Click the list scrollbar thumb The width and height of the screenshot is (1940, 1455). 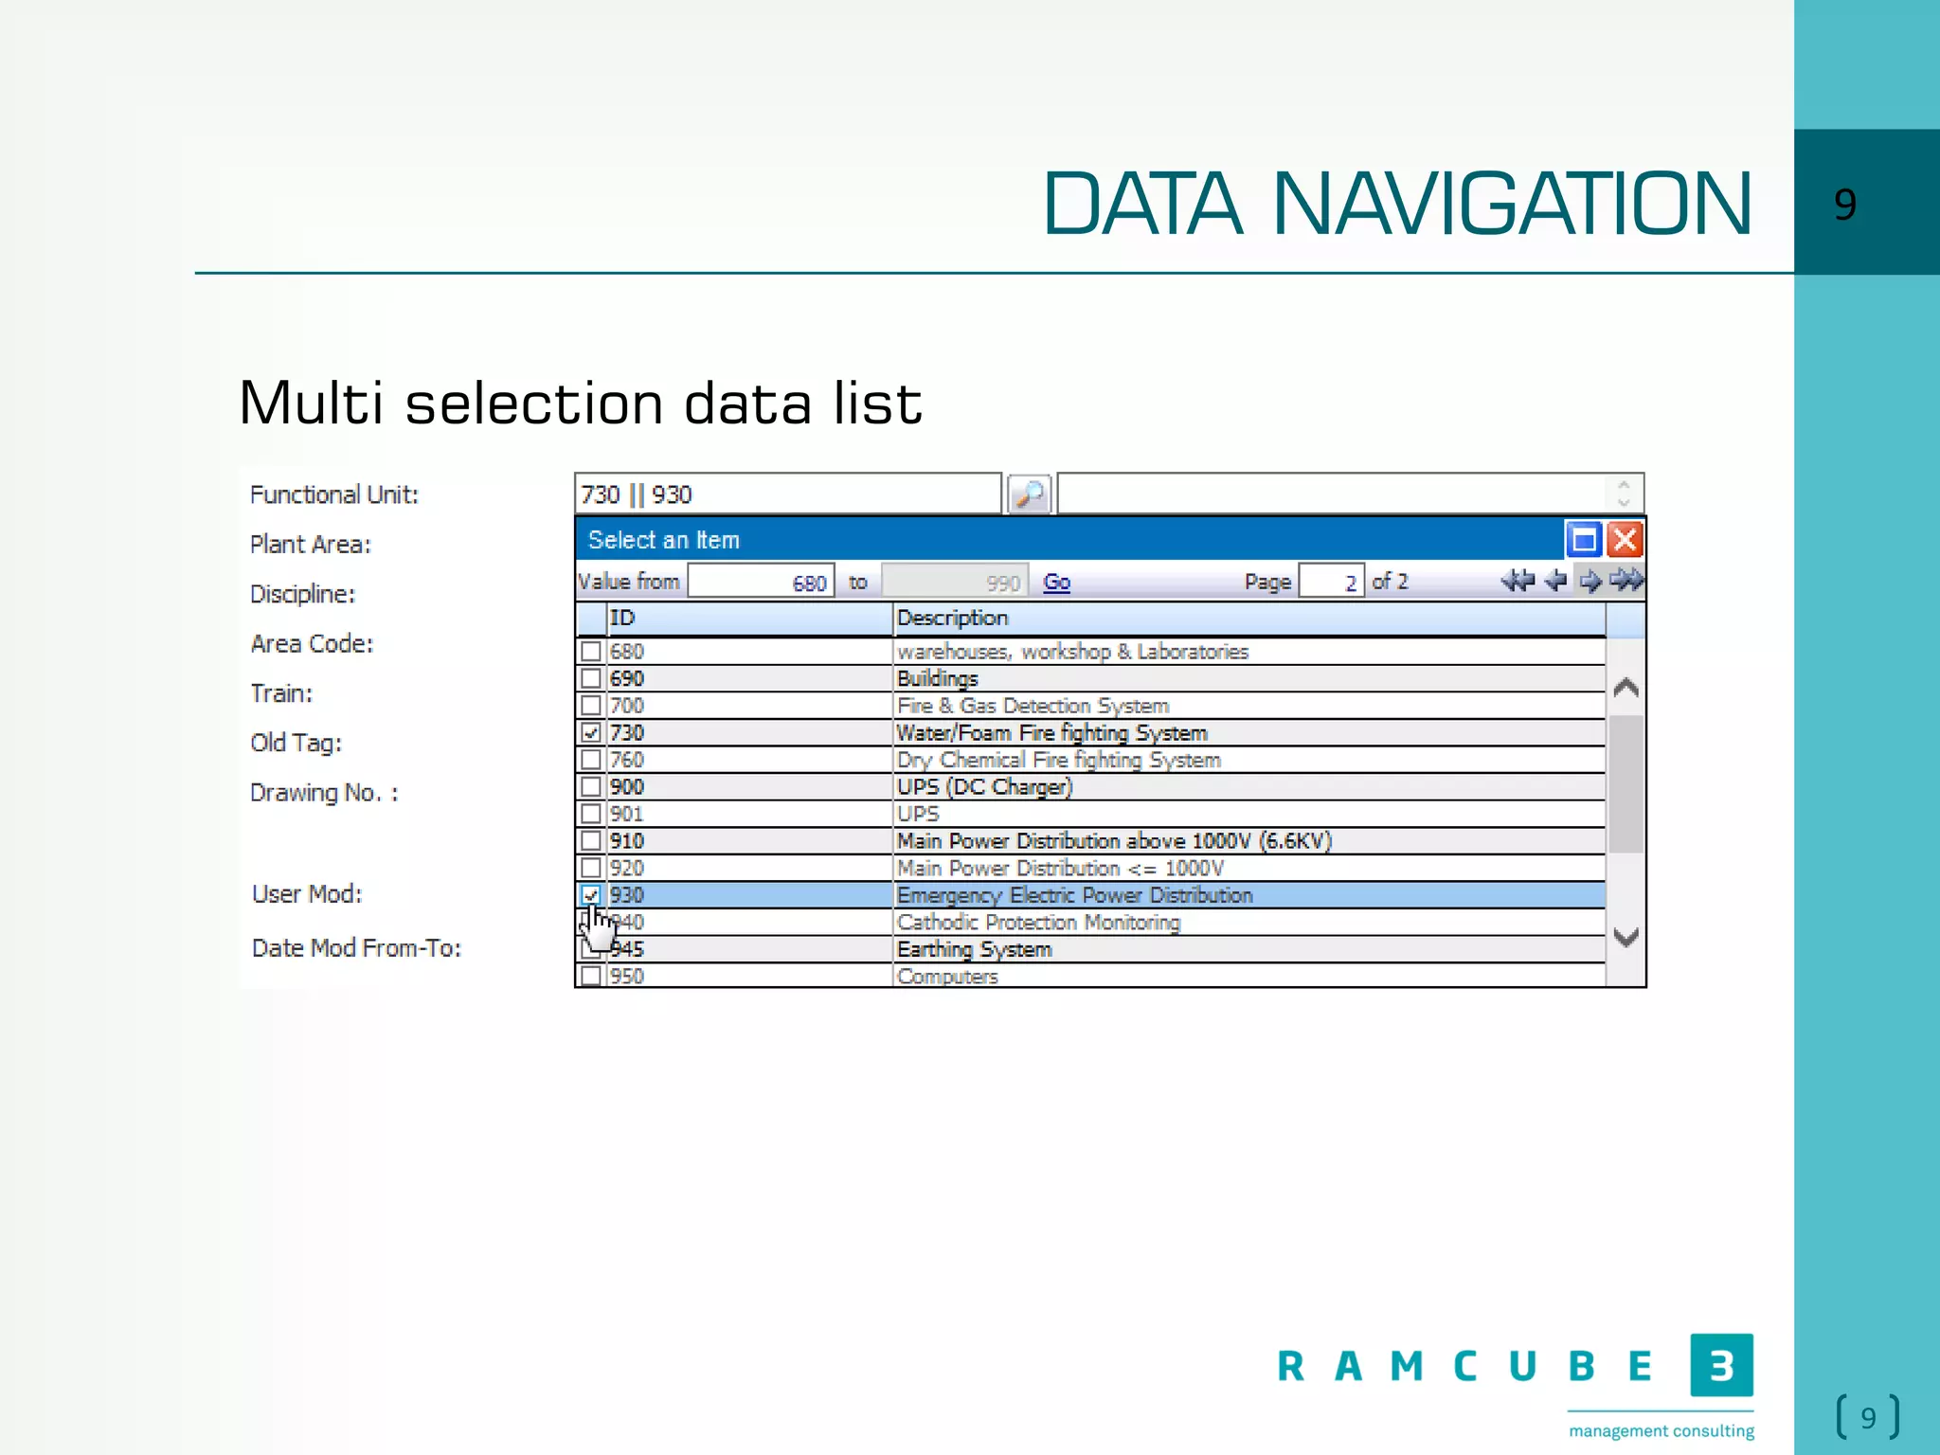[x=1626, y=783]
